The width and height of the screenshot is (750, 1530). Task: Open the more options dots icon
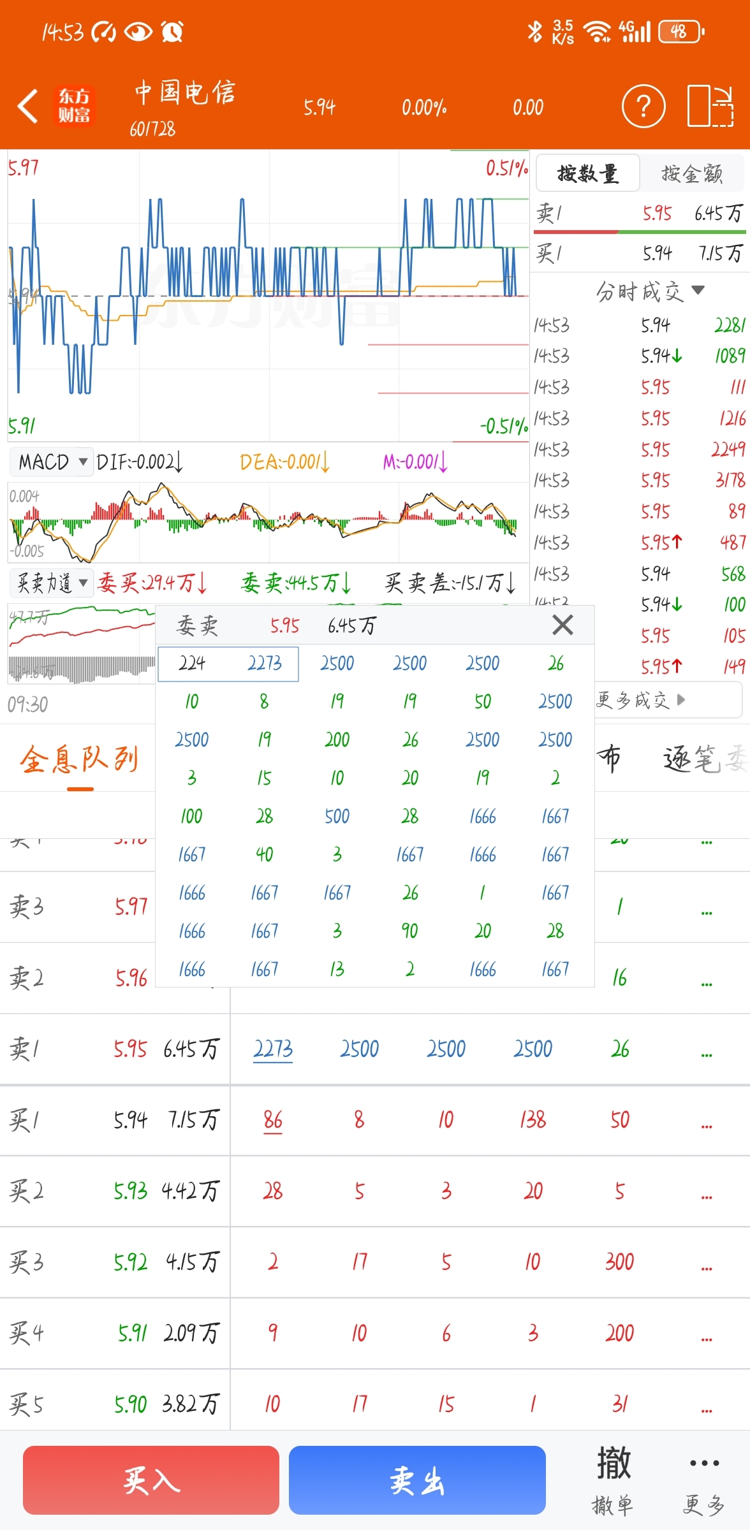[704, 1480]
